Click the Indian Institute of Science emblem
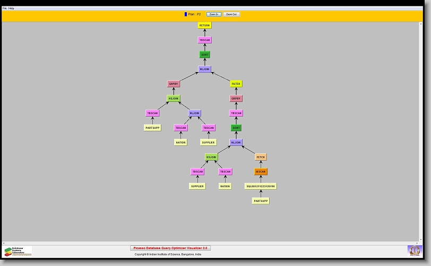The height and width of the screenshot is (266, 431). point(413,250)
